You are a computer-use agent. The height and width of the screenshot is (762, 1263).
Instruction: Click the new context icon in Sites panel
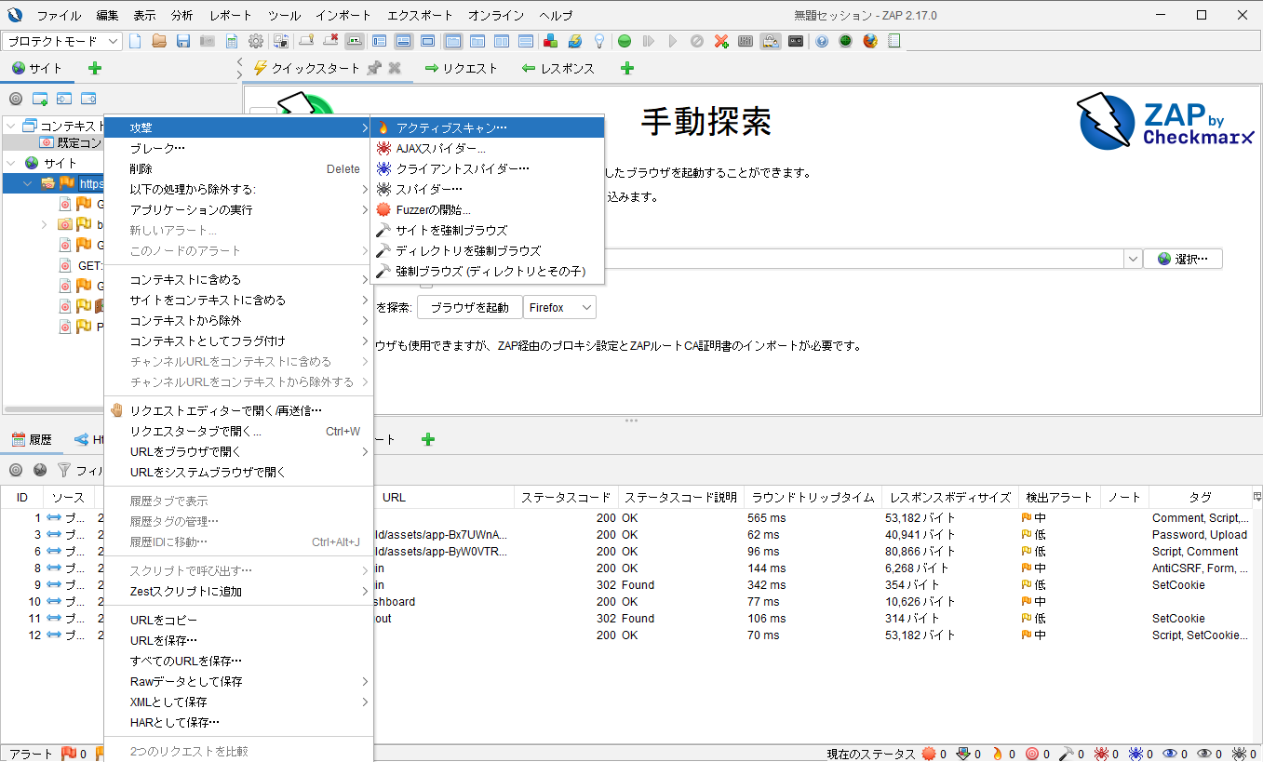pyautogui.click(x=40, y=99)
